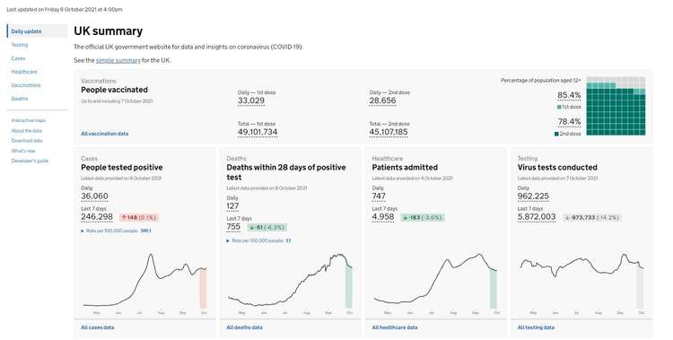The height and width of the screenshot is (340, 673).
Task: Open All deaths data link
Action: 245,327
